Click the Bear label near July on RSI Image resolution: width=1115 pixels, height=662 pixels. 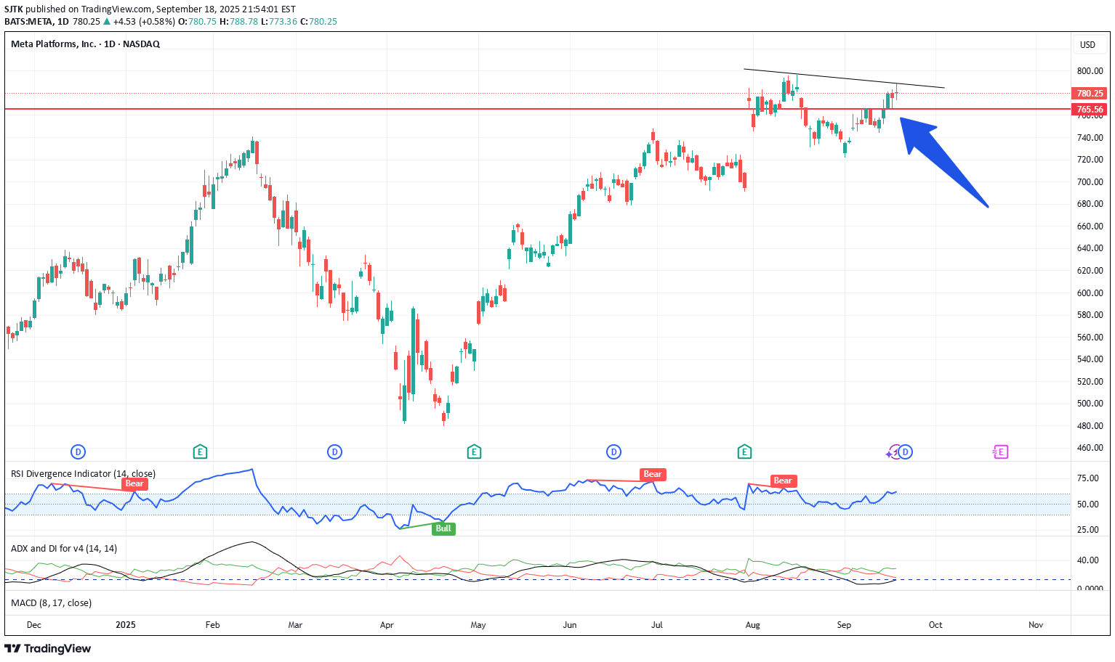(x=653, y=474)
